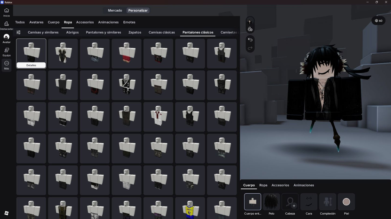Open the Complexión body scale slot

tap(328, 202)
